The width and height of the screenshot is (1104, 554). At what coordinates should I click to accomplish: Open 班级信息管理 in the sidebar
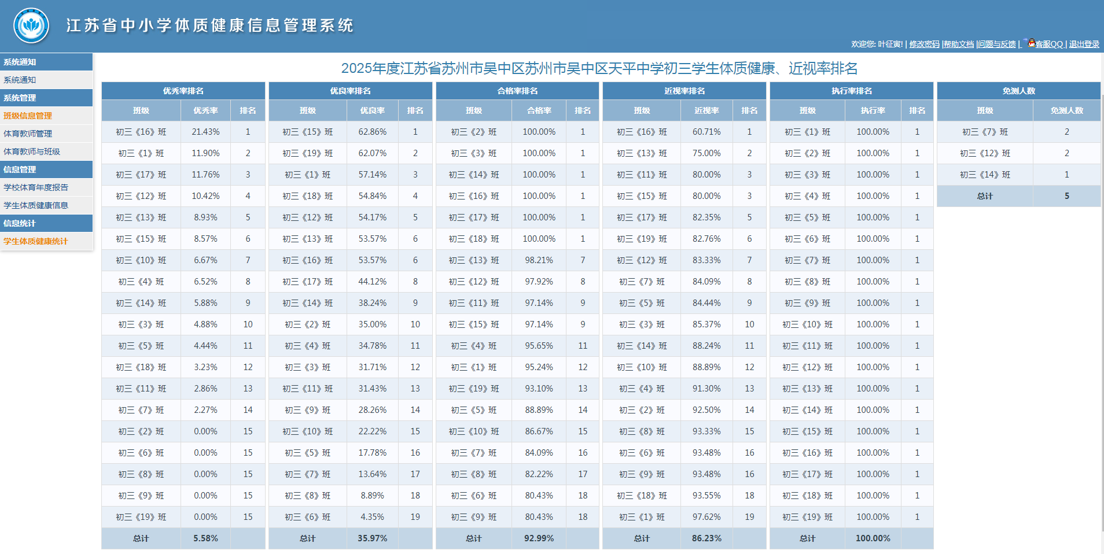click(28, 116)
